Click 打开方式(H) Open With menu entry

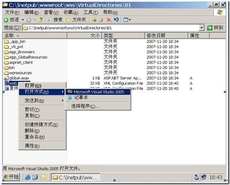click(42, 92)
